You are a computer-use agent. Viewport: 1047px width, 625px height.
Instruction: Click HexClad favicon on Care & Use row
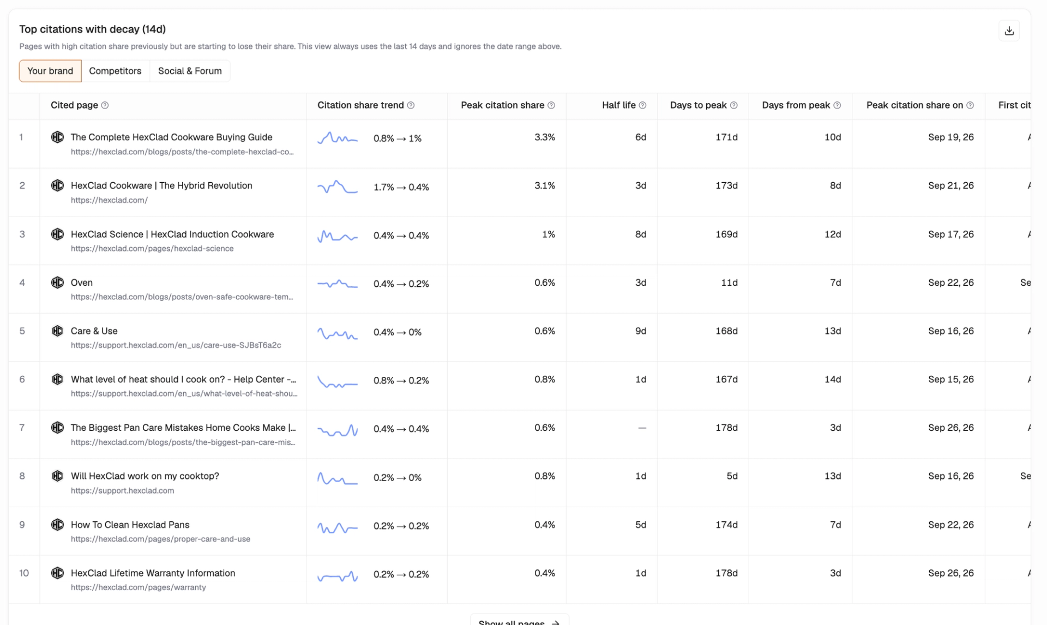pos(57,330)
